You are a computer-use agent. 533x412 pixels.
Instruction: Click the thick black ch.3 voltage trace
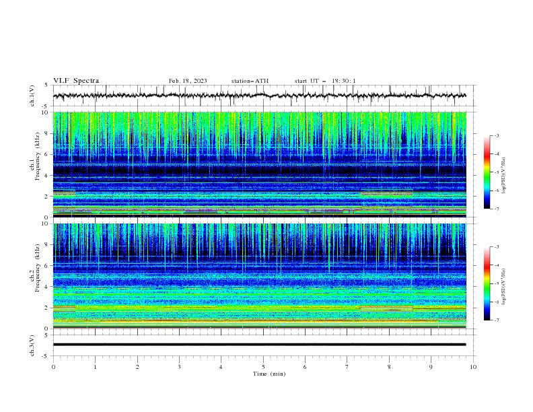click(259, 345)
